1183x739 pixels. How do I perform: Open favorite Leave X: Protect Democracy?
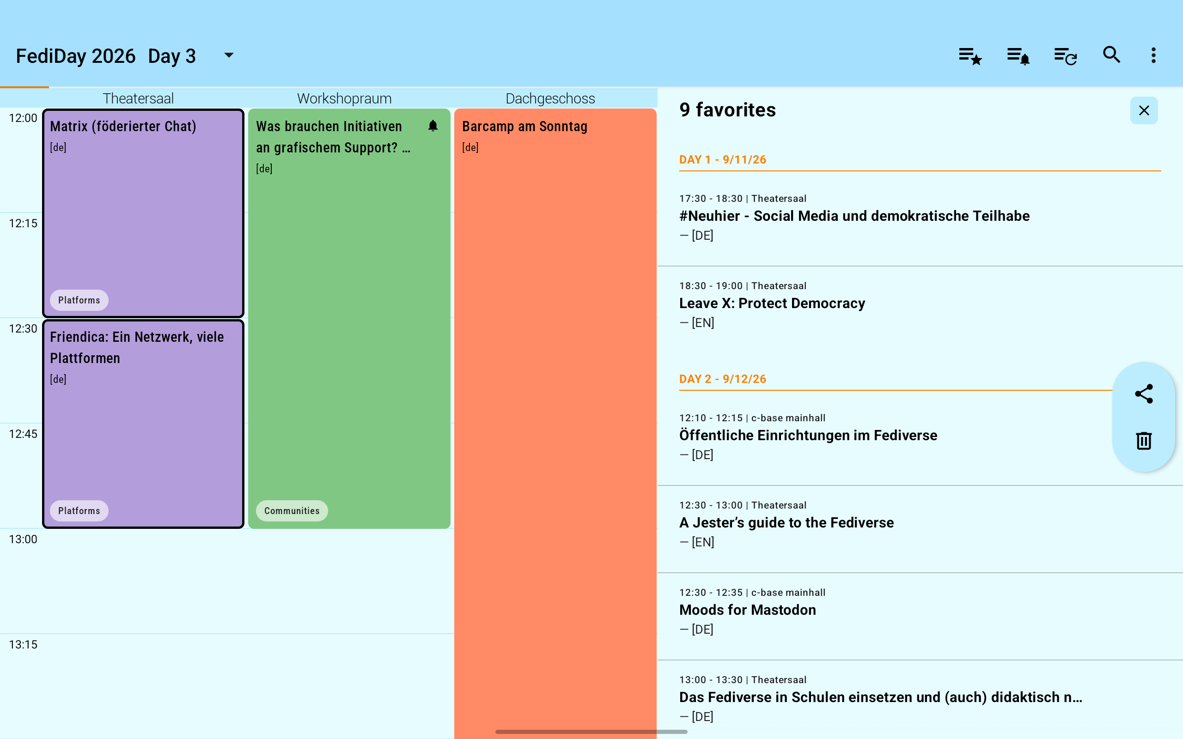920,304
